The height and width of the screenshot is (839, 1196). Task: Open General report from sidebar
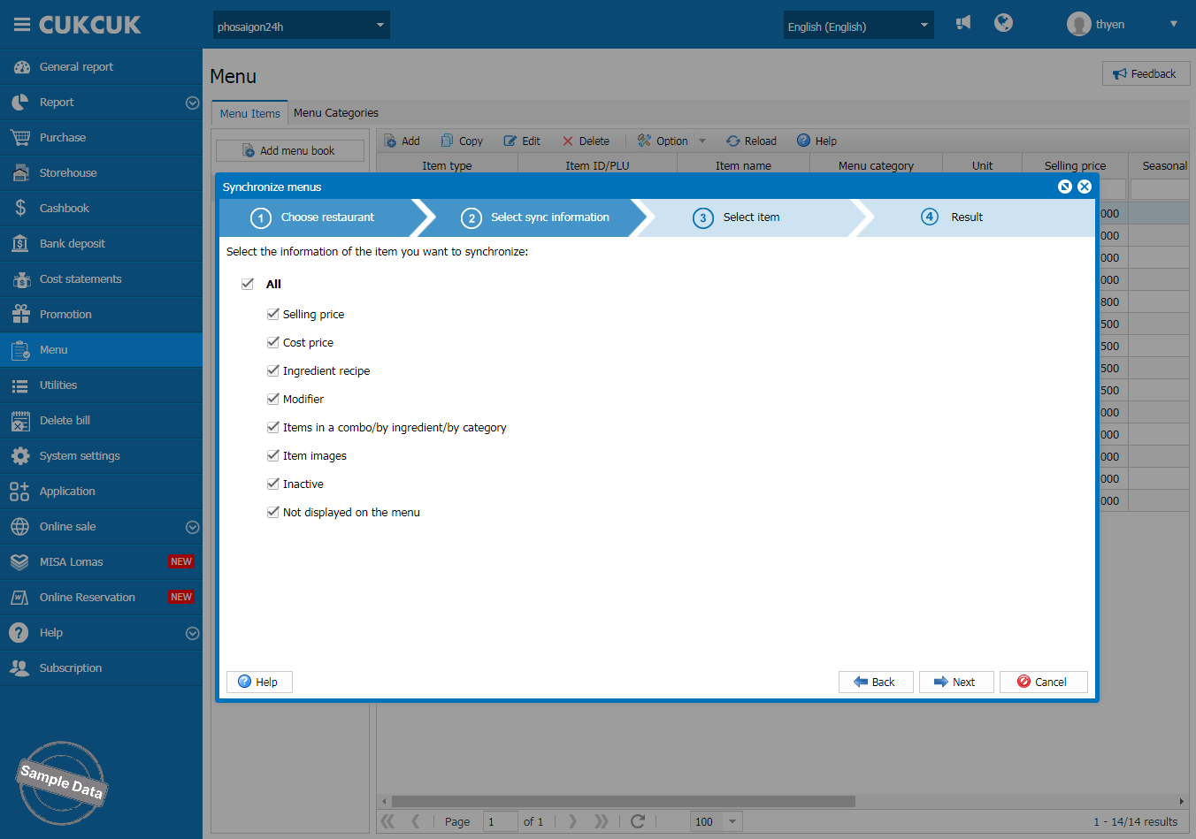pos(76,67)
